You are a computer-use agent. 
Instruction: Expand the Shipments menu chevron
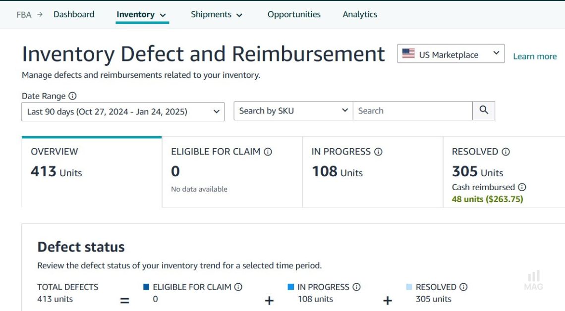[239, 15]
